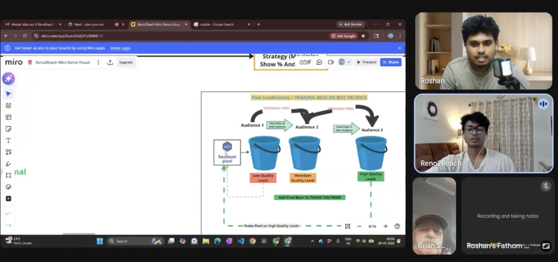Choose the Select cursor tool in Miro
Screen dimensions: 558x262
coord(8,94)
